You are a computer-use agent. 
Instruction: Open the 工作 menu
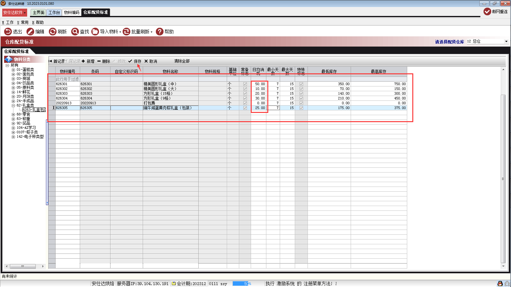tap(8, 23)
